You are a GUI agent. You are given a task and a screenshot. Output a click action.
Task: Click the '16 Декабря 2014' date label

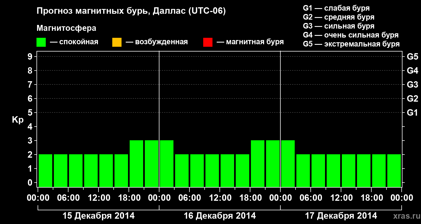tap(220, 216)
